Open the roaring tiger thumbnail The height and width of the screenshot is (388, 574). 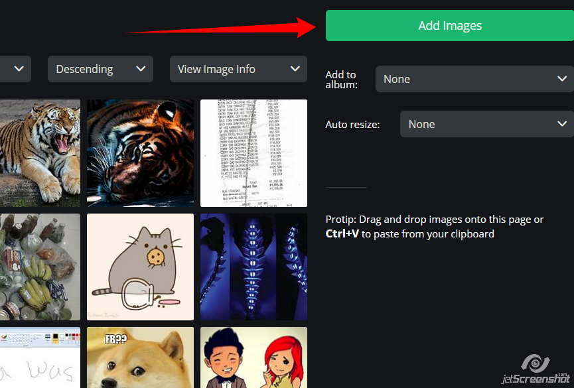click(40, 153)
